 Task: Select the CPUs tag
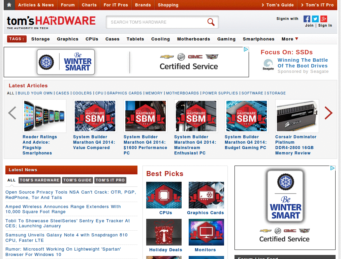tap(92, 39)
